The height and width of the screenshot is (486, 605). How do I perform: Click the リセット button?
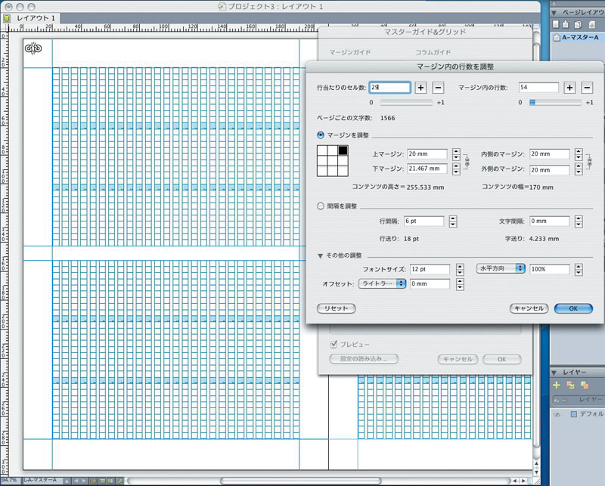(336, 308)
